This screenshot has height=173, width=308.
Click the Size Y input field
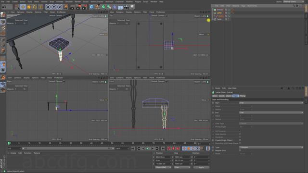point(182,160)
